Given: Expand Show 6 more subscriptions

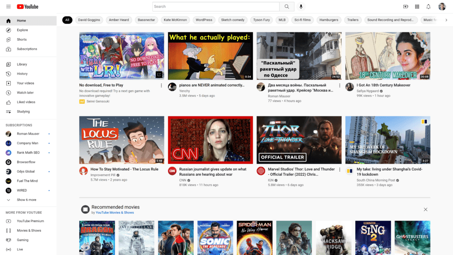Looking at the screenshot, I should [x=28, y=200].
